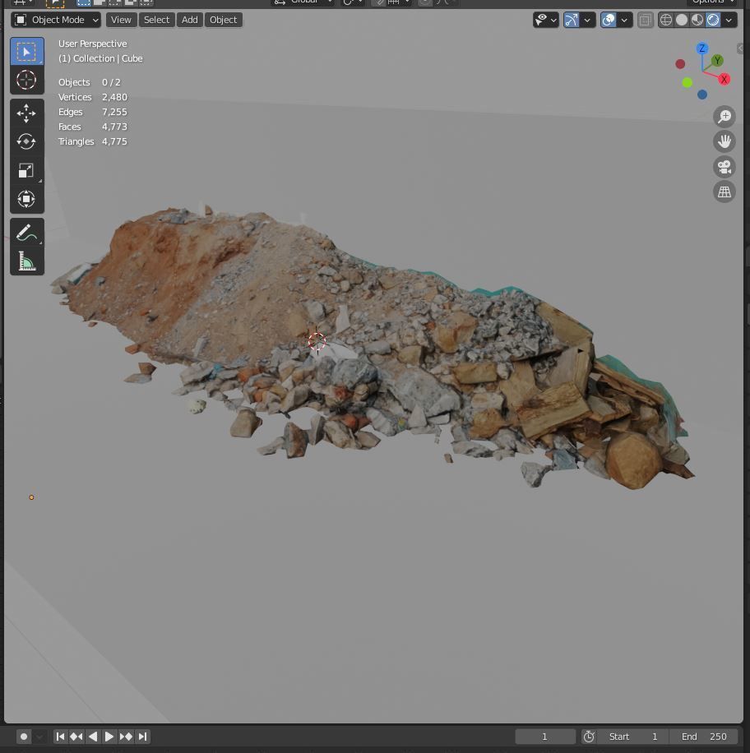Open the Object menu

coord(224,20)
